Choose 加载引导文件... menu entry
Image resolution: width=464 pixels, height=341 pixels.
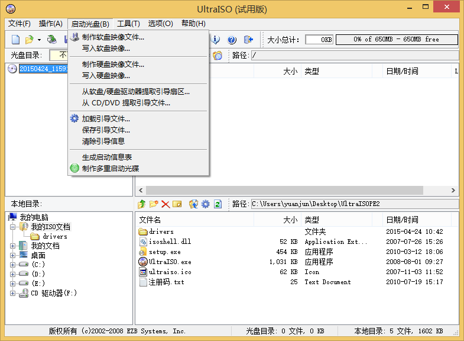[138, 119]
